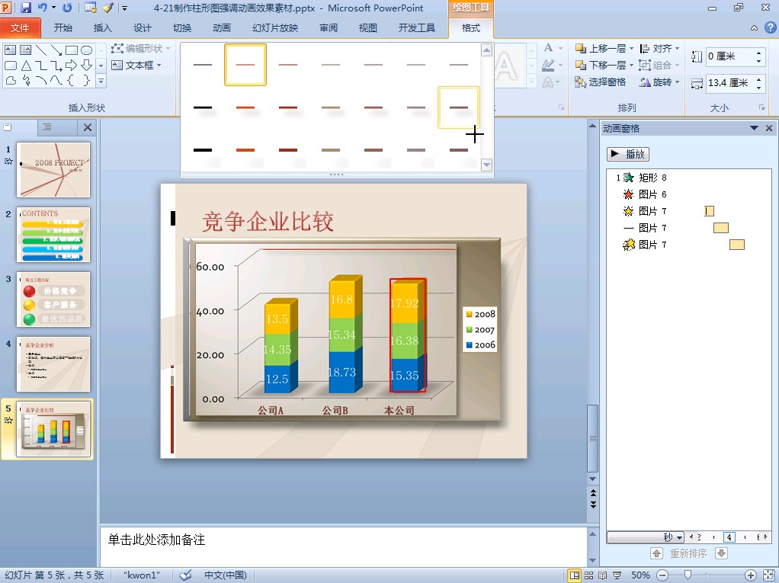Open the Selection Pane (选择窗格)

point(601,82)
